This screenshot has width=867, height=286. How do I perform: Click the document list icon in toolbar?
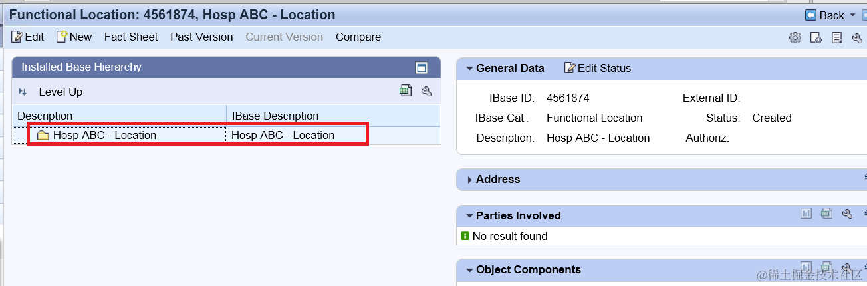pos(837,37)
